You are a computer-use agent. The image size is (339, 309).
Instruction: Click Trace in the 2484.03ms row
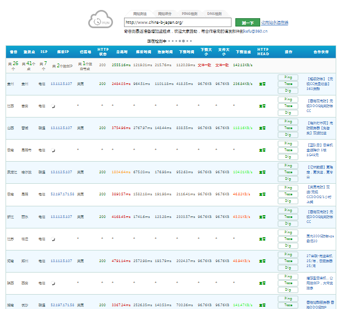click(x=288, y=84)
